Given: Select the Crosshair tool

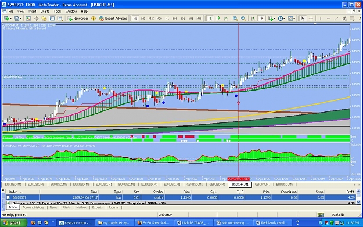Looking at the screenshot, I should tap(311, 19).
